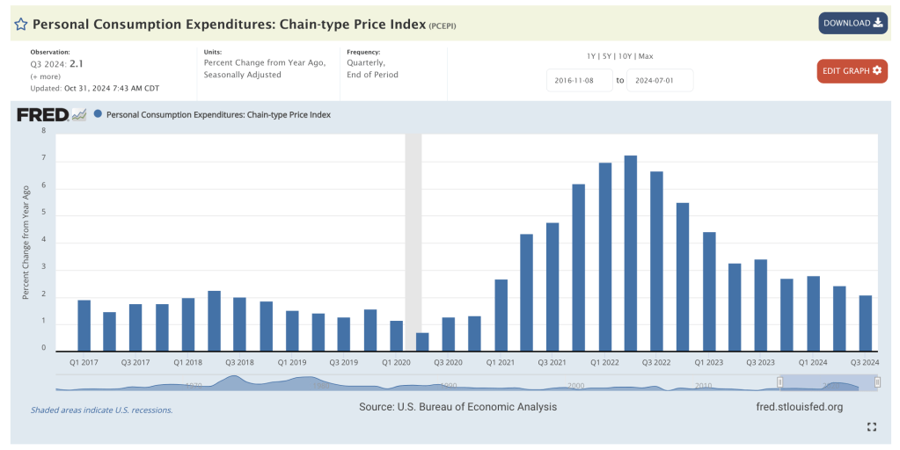Viewport: 900px width, 450px height.
Task: Show the Max time range
Action: pos(646,56)
